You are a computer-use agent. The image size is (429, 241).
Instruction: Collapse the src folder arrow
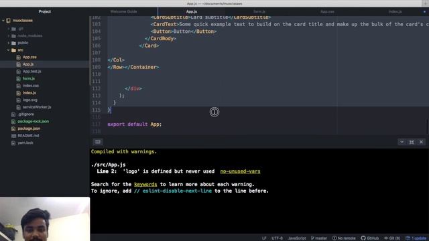[9, 50]
